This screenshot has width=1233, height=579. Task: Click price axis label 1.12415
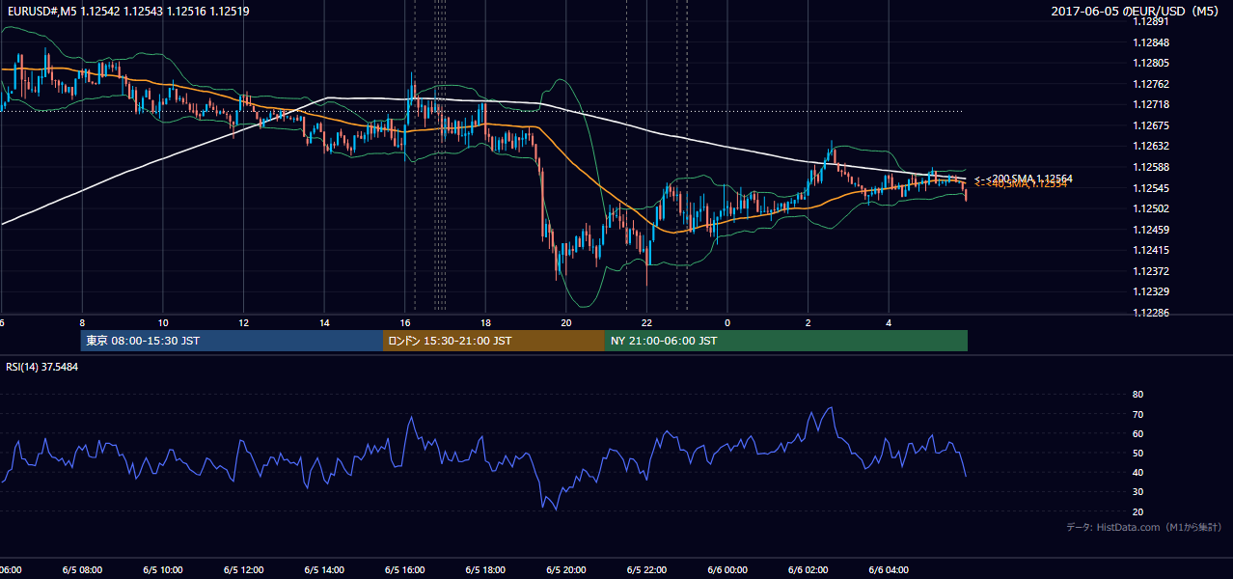(1151, 250)
